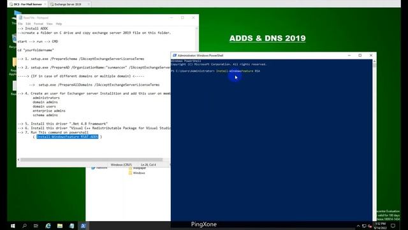Click the setup.exe /PrepareAllDomains line
This screenshot has height=230, width=408.
coord(94,85)
